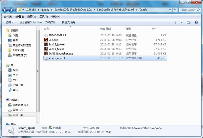Click the 37,044 KB size cell
The height and width of the screenshot is (138, 203).
(x=160, y=44)
